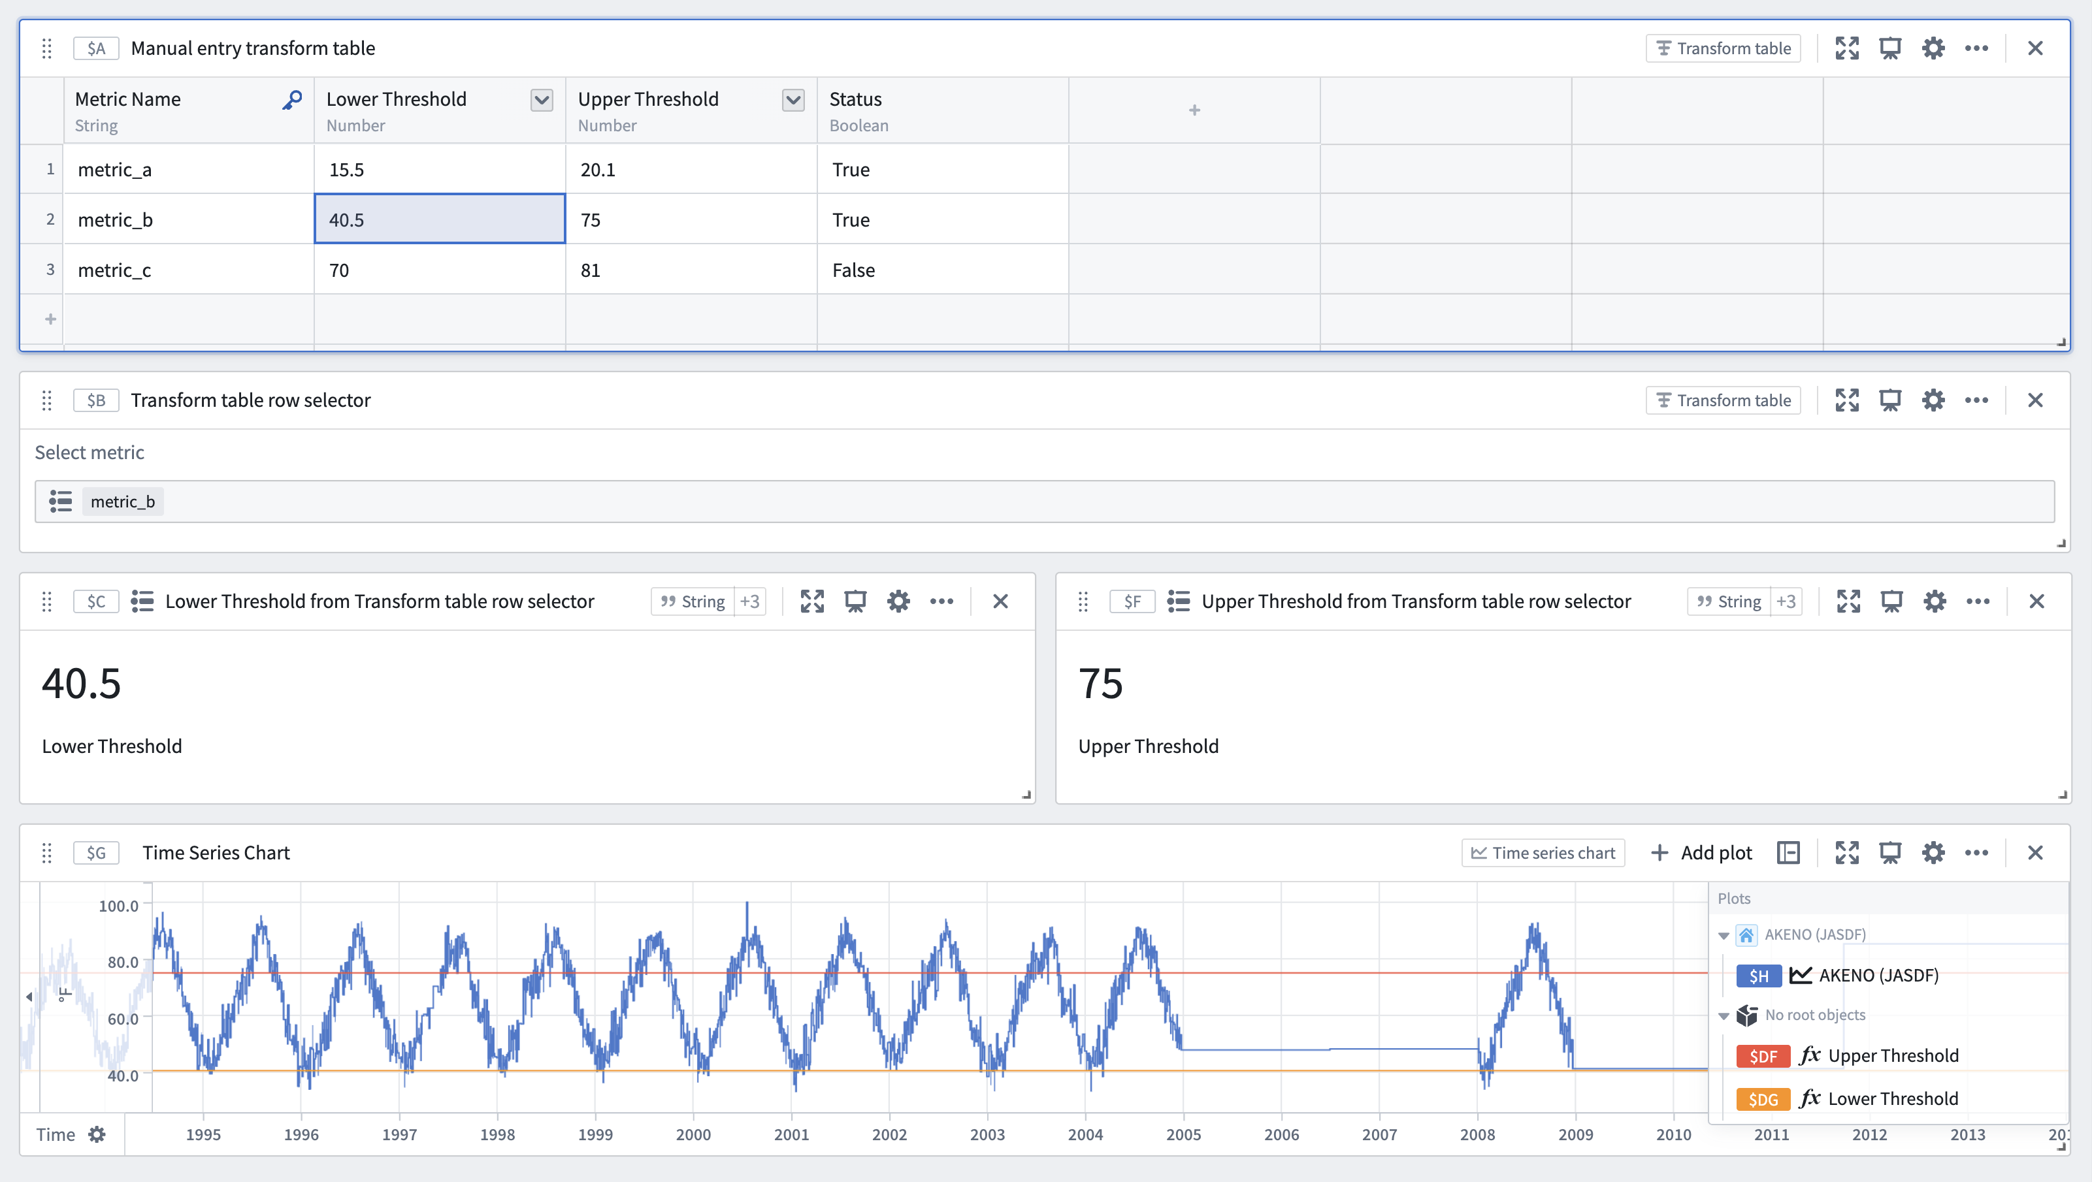
Task: Open Time axis settings gear
Action: pos(97,1135)
